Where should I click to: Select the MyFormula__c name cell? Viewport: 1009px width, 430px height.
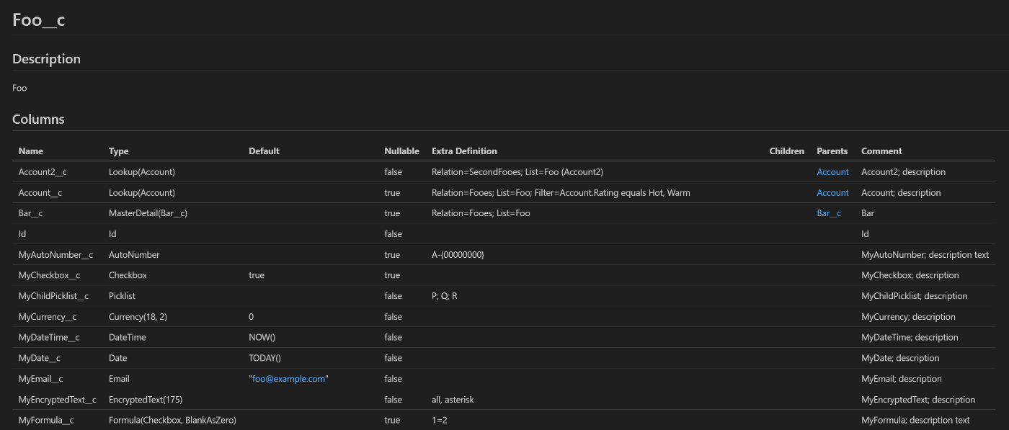(x=46, y=421)
